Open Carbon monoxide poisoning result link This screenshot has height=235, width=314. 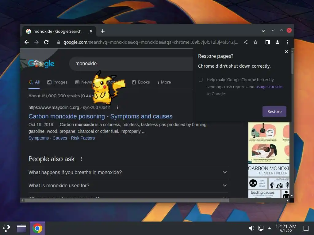(x=100, y=116)
